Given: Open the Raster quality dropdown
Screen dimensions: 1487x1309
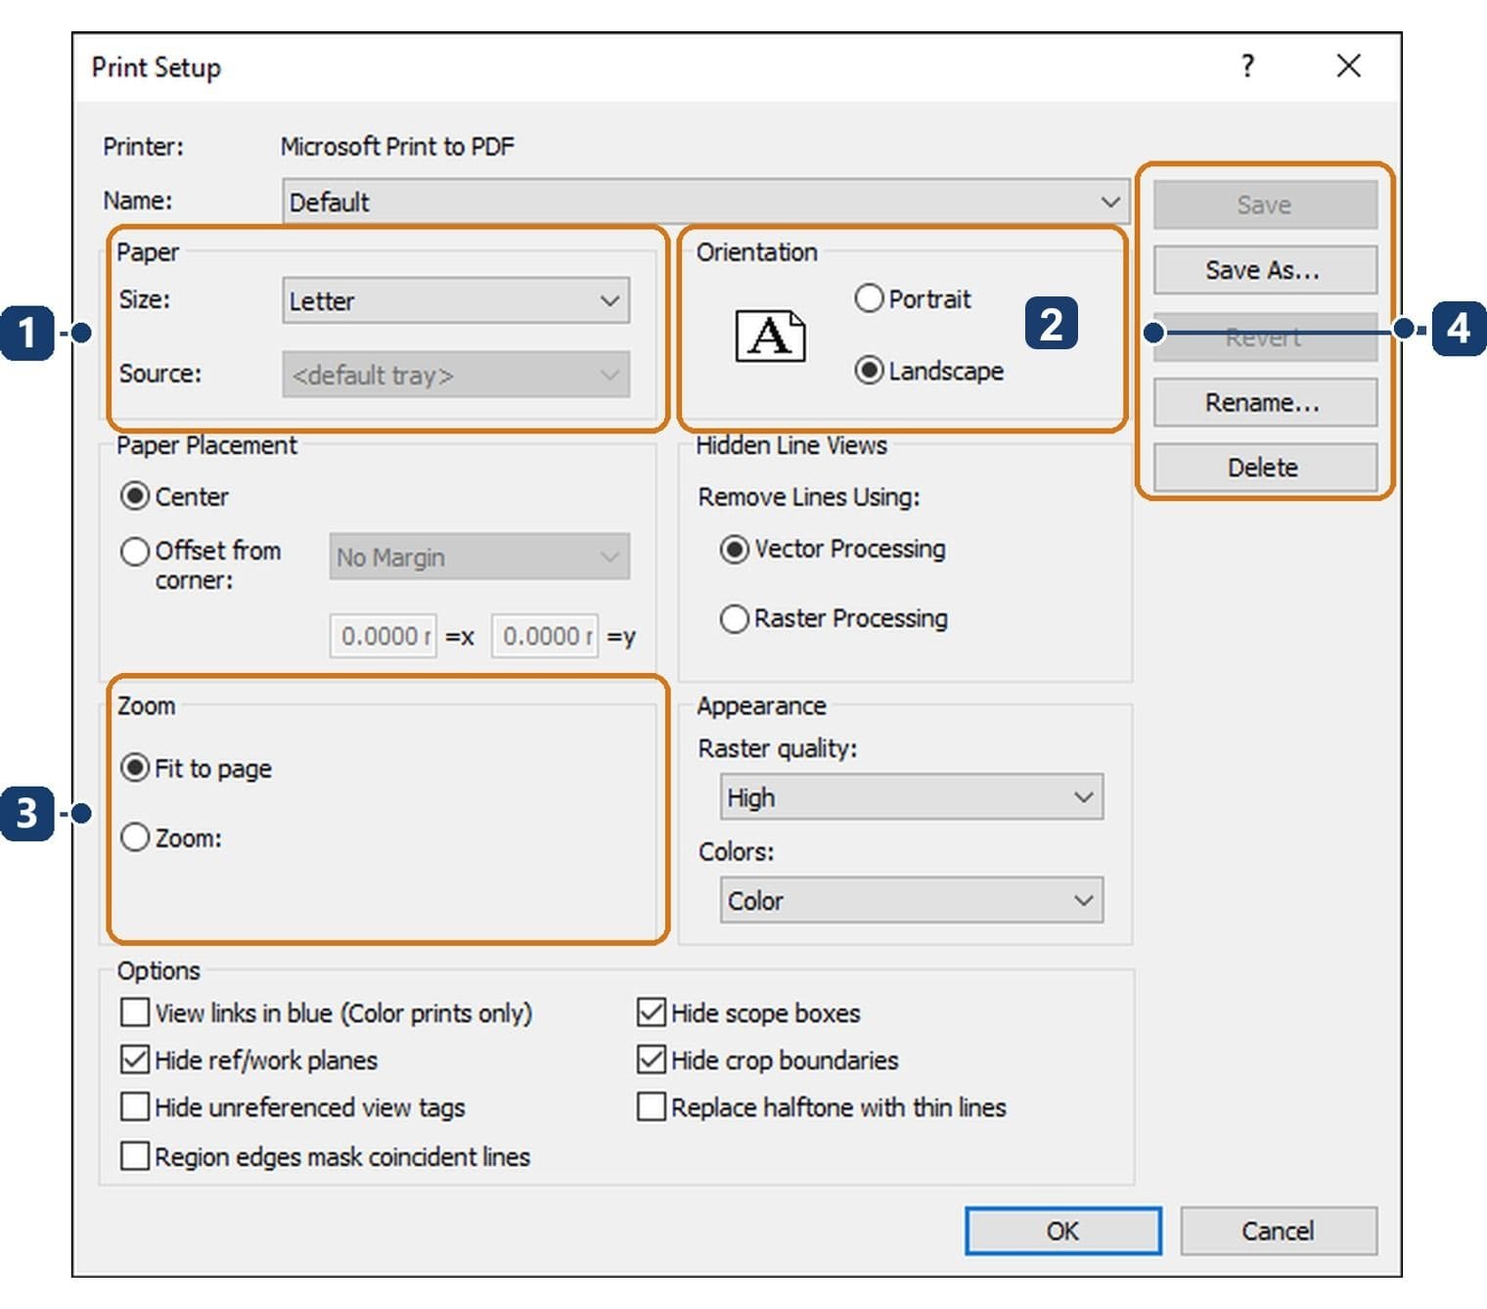Looking at the screenshot, I should pyautogui.click(x=912, y=797).
